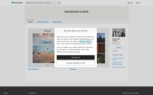Switch to the community tab
This screenshot has height=95, width=153.
pyautogui.click(x=57, y=22)
